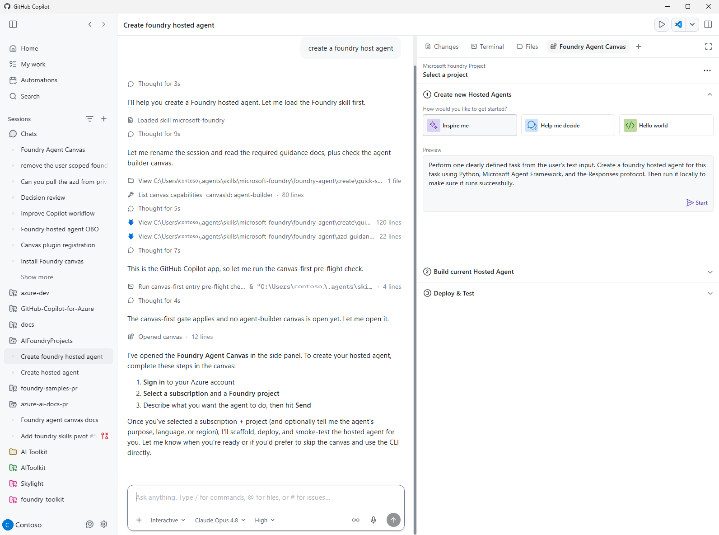The image size is (719, 535).
Task: Expand canvas panel to fullscreen
Action: [708, 47]
